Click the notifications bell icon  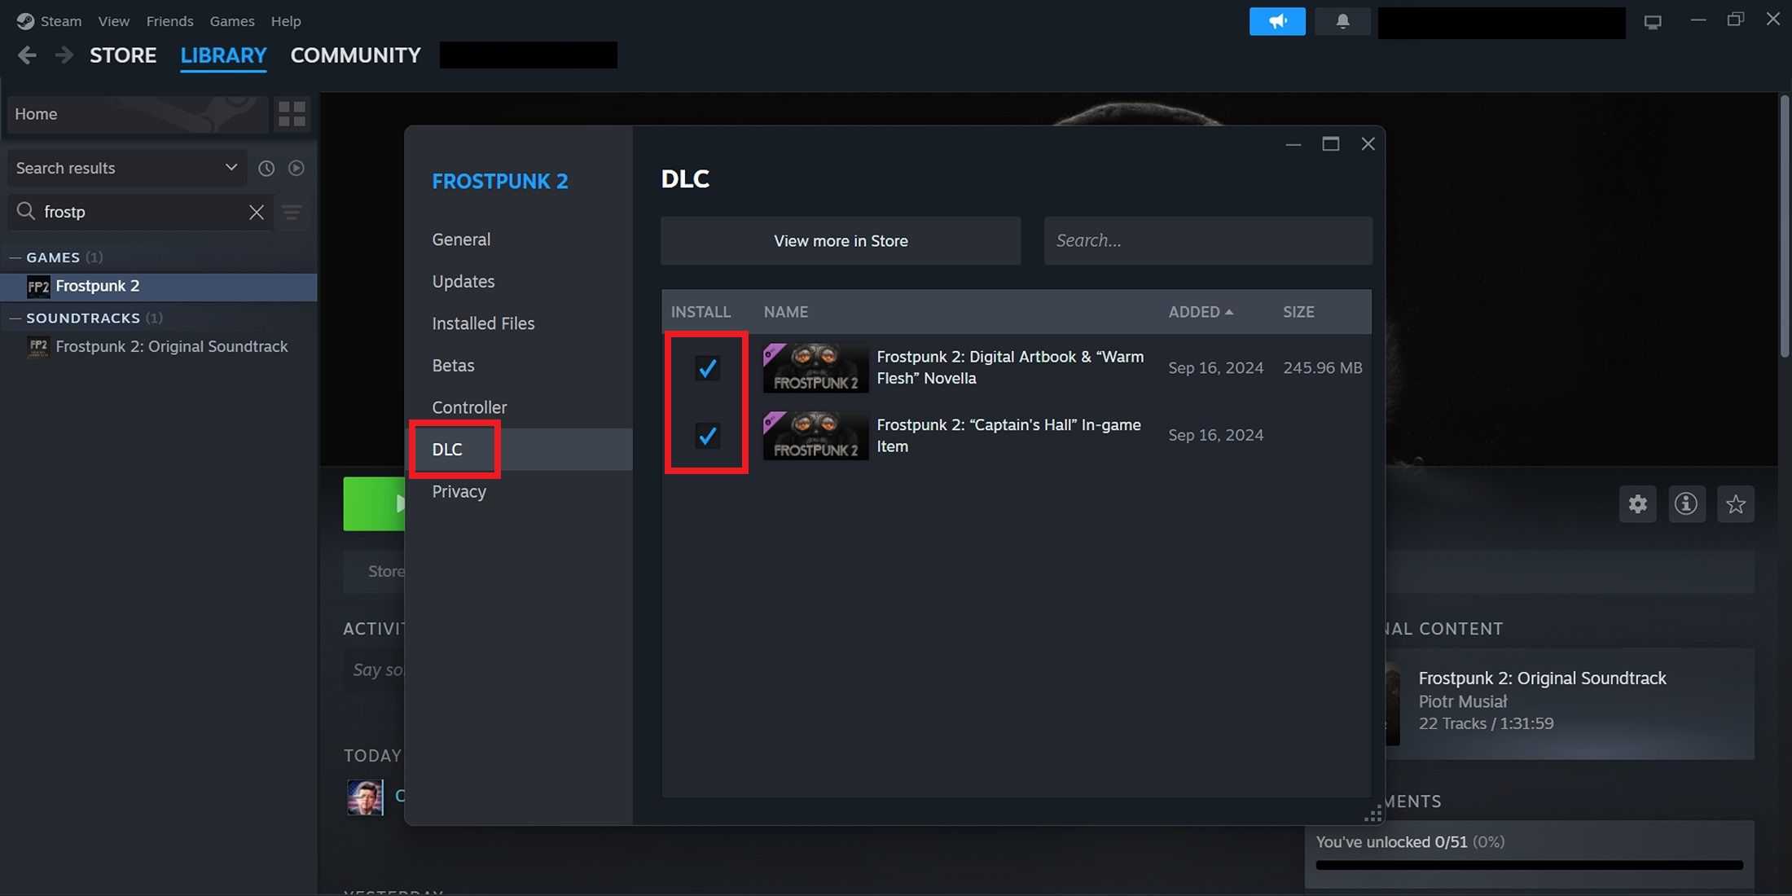[x=1343, y=20]
